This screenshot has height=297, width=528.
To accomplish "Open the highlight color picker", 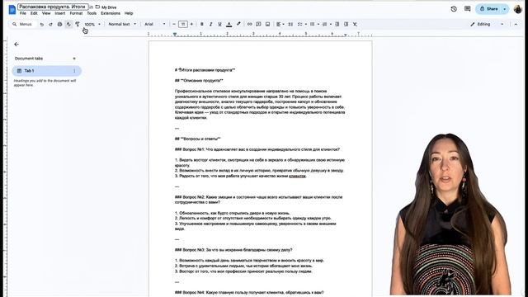I will (238, 24).
